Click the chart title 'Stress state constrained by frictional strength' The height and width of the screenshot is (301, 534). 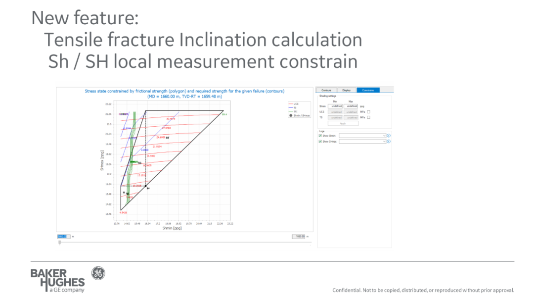(x=184, y=91)
